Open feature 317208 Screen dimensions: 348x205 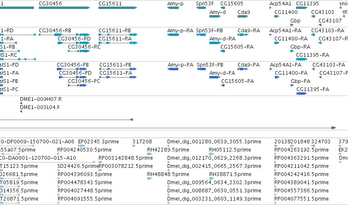click(x=142, y=141)
